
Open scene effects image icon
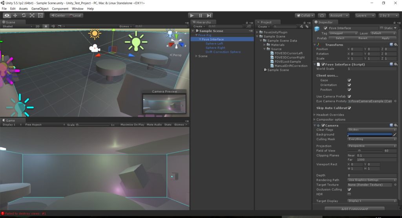click(x=60, y=26)
